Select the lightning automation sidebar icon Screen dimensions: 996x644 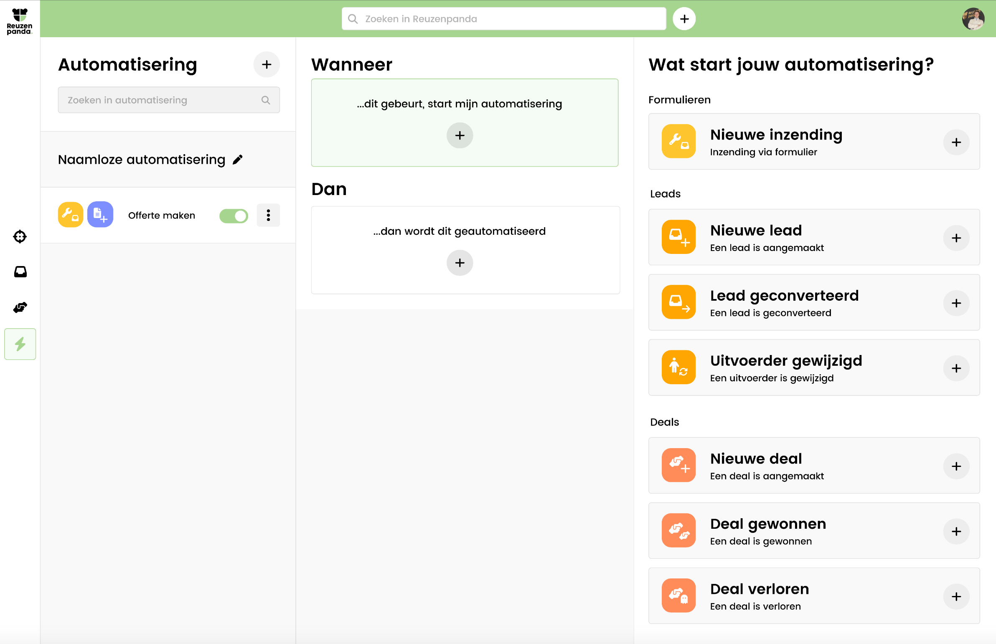[x=20, y=344]
